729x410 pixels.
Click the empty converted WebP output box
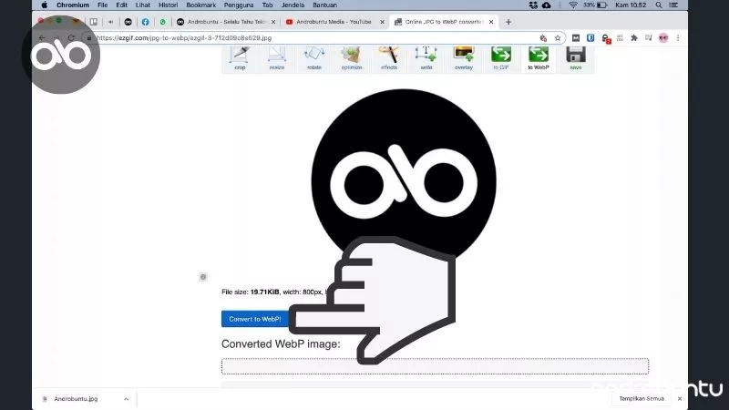[x=435, y=366]
